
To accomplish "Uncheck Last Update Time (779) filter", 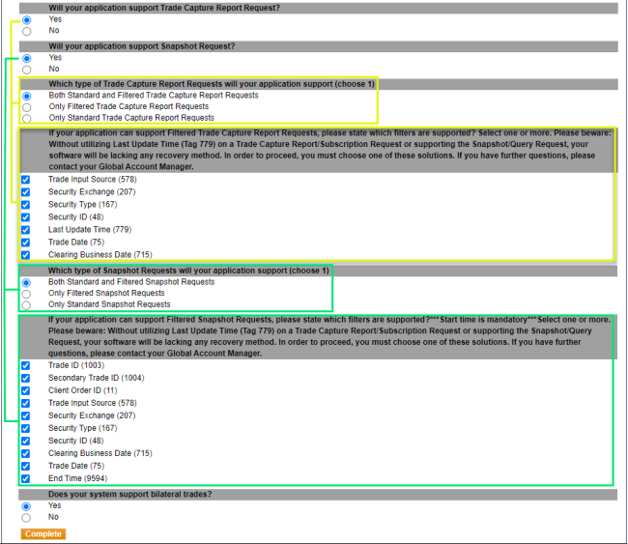I will click(26, 230).
